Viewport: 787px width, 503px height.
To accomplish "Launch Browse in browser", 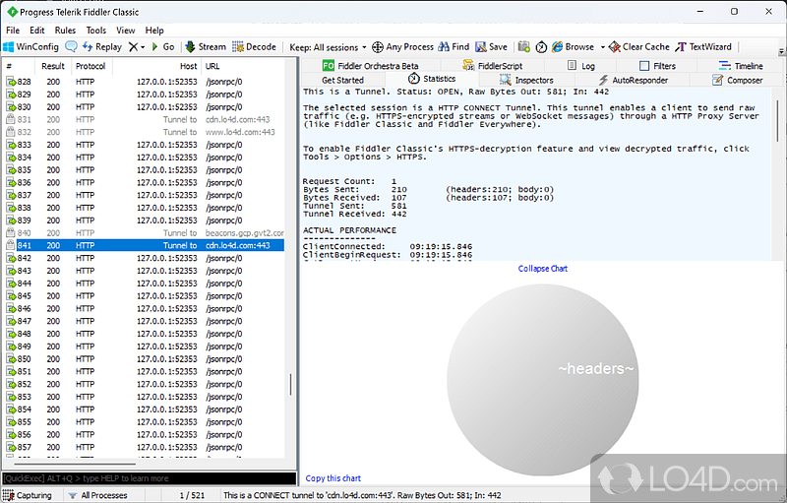I will click(x=573, y=46).
